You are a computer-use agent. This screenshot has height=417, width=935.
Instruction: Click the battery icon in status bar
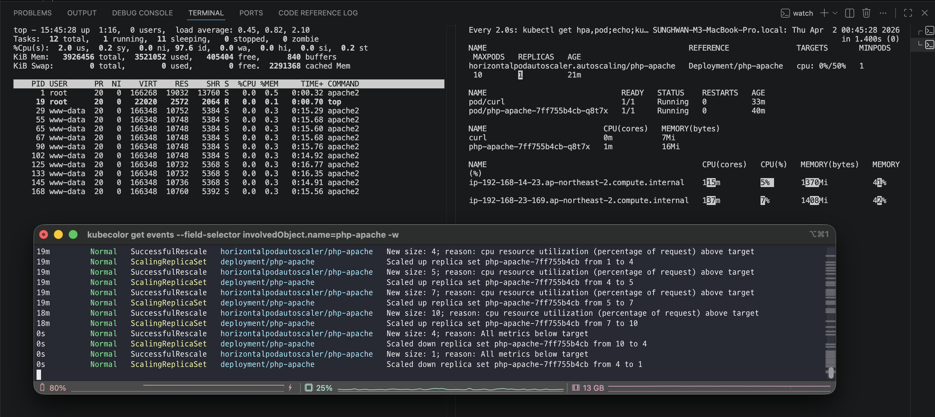(42, 388)
